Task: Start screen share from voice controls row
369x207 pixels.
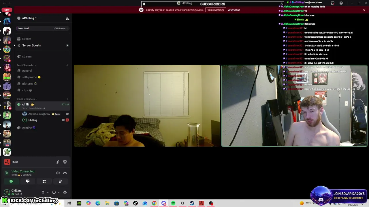Action: (x=28, y=181)
